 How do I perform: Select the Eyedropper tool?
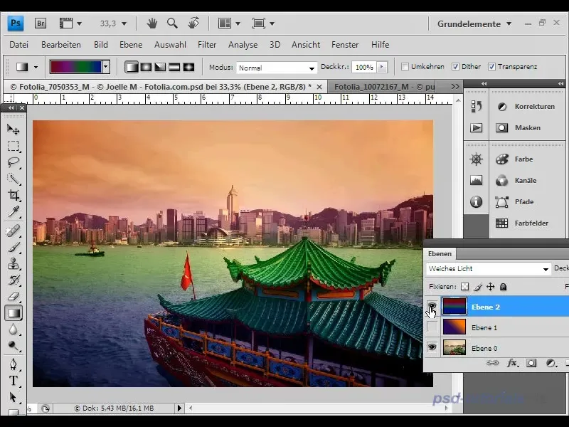pos(14,211)
